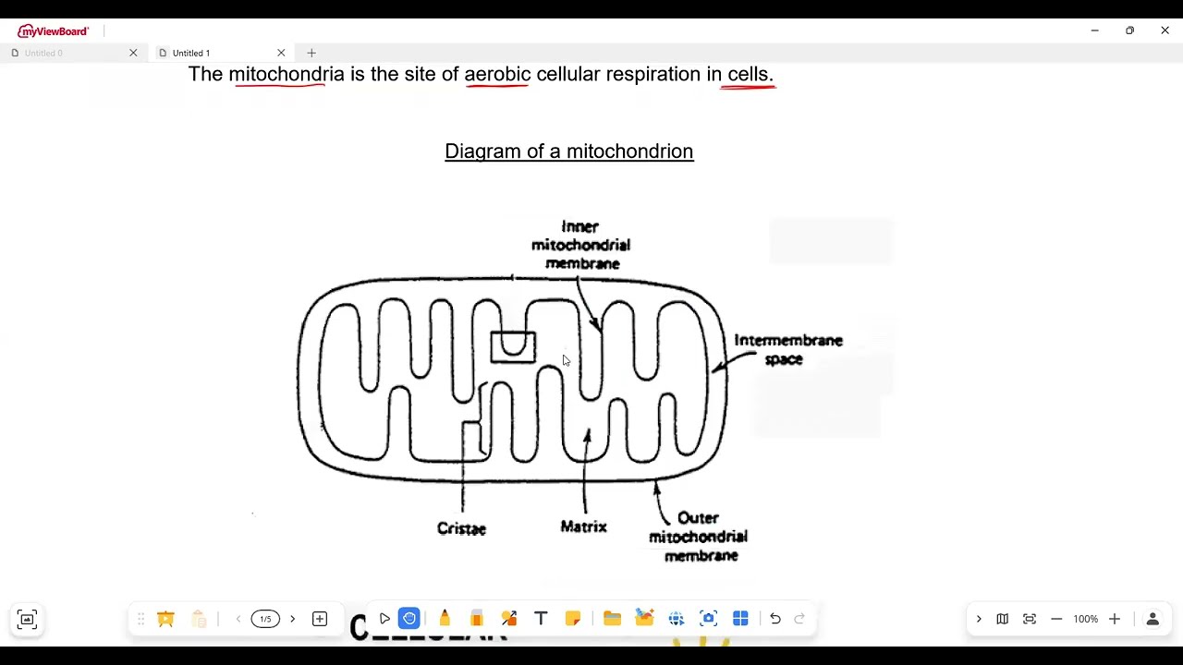This screenshot has width=1183, height=665.
Task: Restore down the myViewBoard window
Action: coord(1129,30)
